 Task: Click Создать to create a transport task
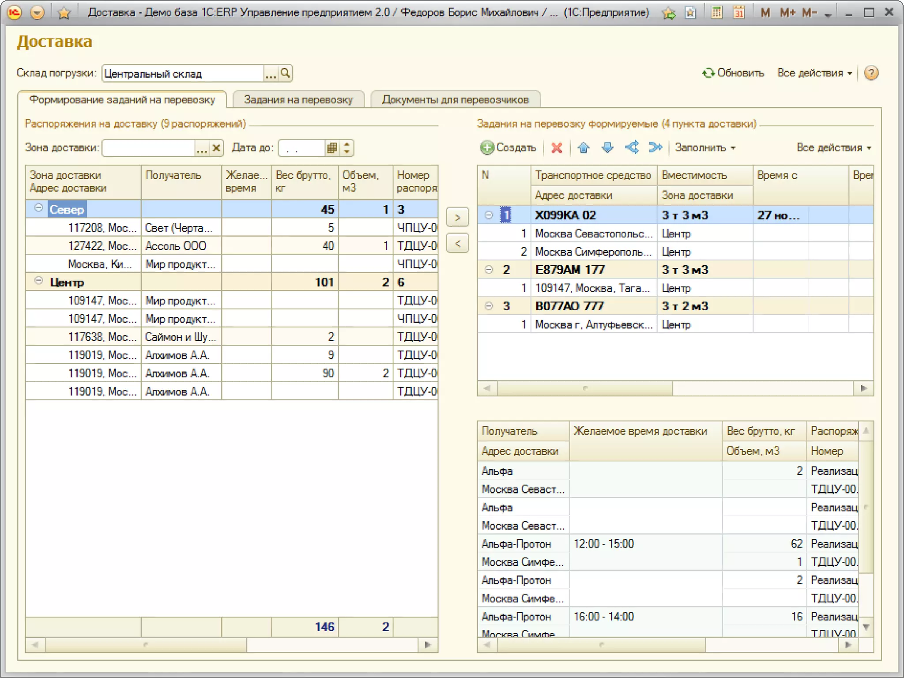pos(508,147)
